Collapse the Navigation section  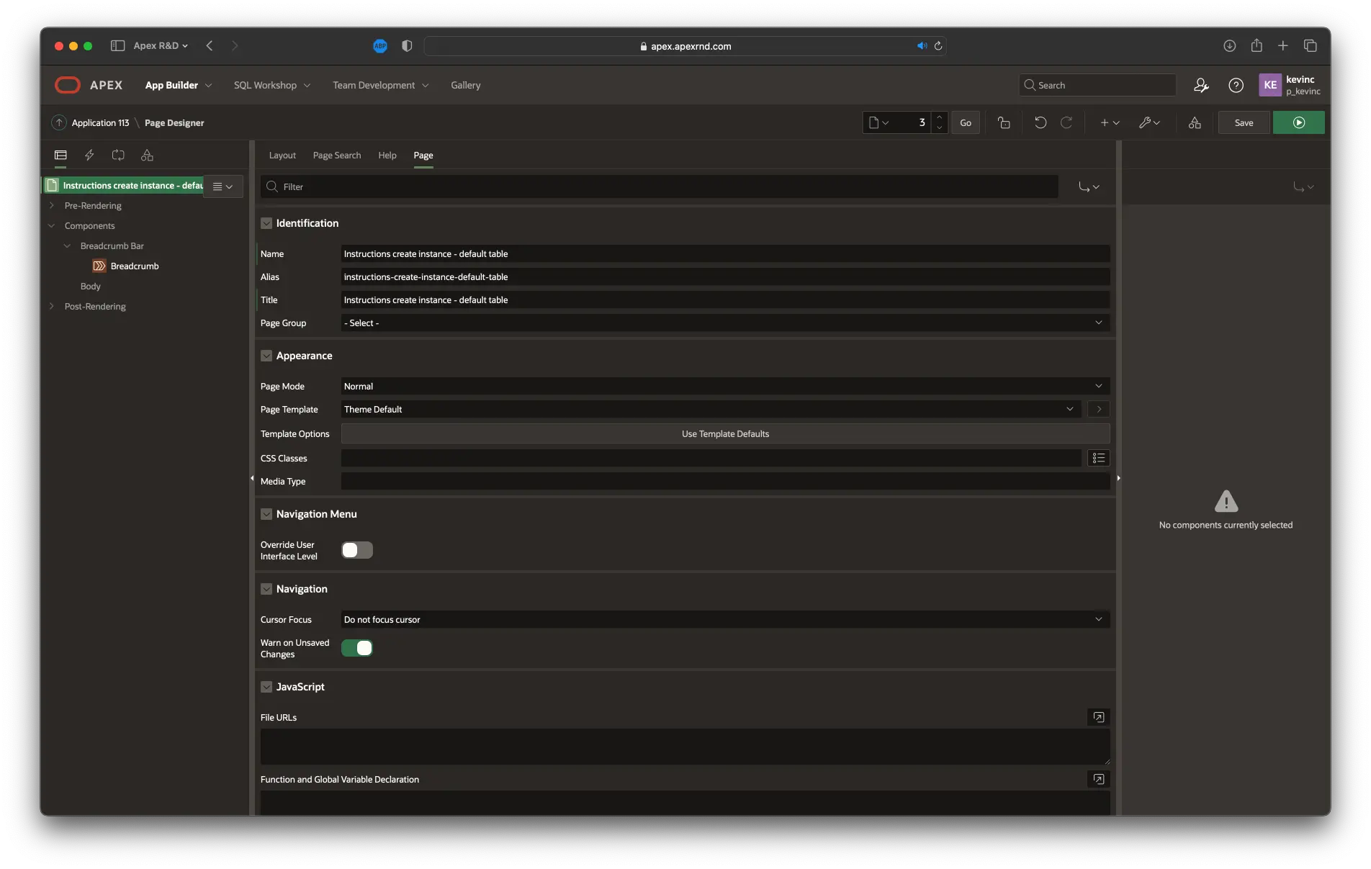(266, 589)
